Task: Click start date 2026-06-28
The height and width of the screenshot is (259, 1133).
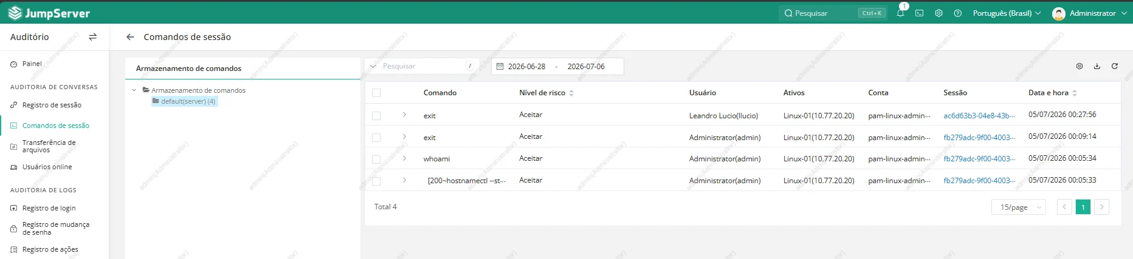Action: 526,67
